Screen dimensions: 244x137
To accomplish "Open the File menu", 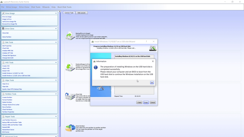I will pyautogui.click(x=3, y=7).
